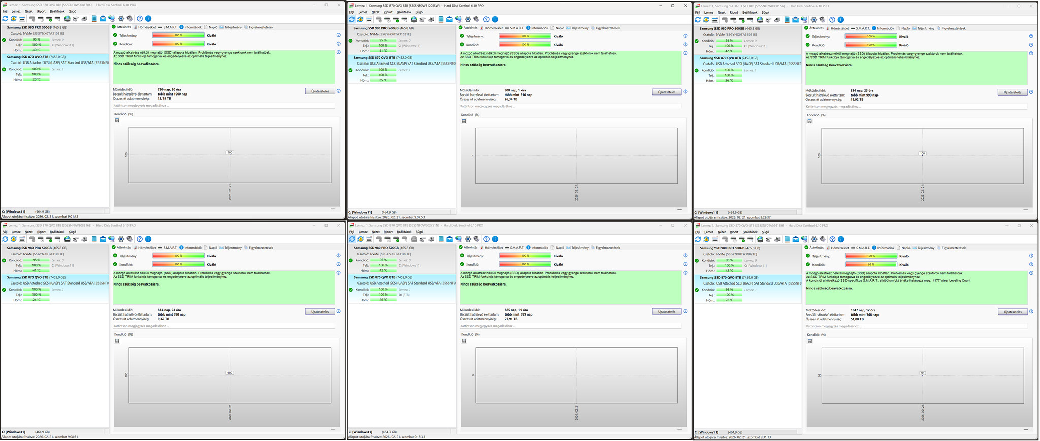The height and width of the screenshot is (441, 1040).
Task: Click C: [Windows11] volume row, 825 nap window
Action: (401, 432)
